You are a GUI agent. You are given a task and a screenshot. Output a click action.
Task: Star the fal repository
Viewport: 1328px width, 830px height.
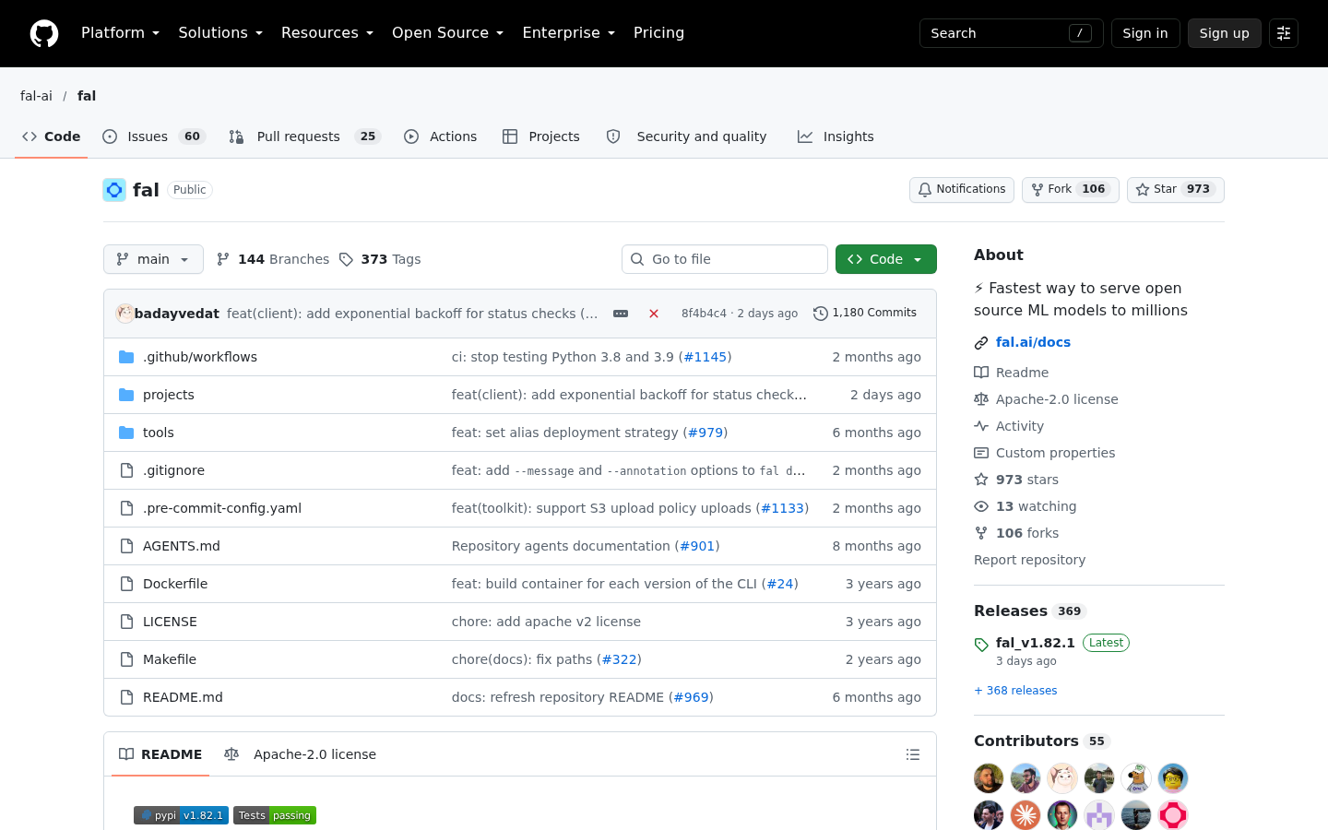click(x=1176, y=190)
